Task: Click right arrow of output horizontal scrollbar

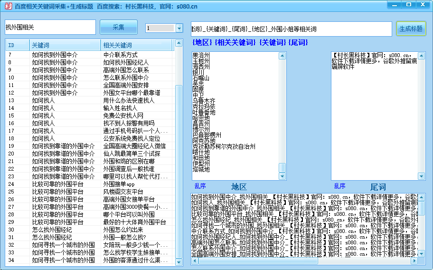Action: (414, 261)
